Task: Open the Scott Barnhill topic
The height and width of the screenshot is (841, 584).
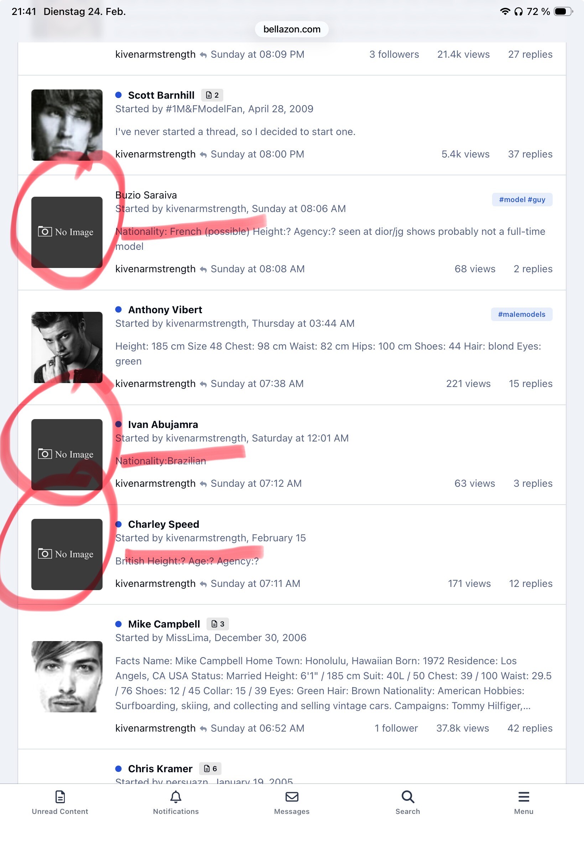Action: (161, 95)
